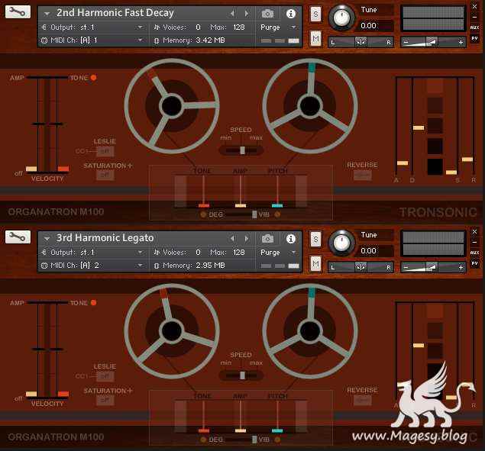Click Tune value field of 2nd Harmonic instrument
Image resolution: width=485 pixels, height=451 pixels.
click(376, 26)
